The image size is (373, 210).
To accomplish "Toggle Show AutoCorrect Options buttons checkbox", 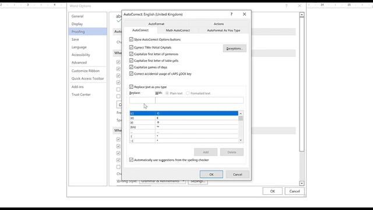I will [x=131, y=39].
